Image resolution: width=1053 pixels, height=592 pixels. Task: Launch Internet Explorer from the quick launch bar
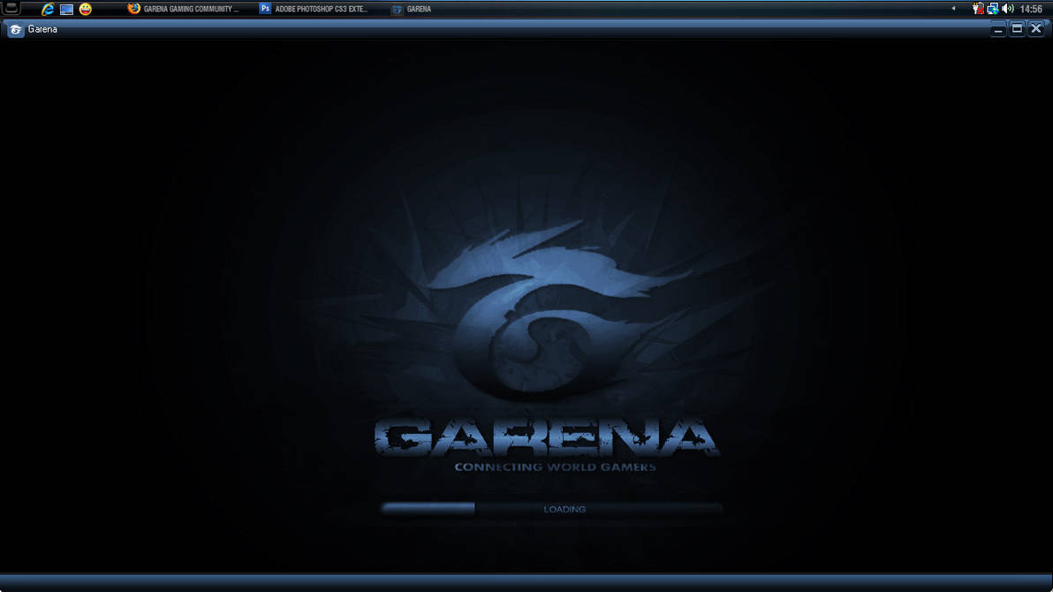coord(47,9)
